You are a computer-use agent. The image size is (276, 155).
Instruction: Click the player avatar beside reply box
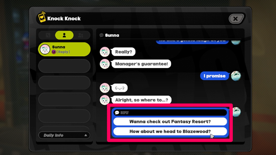pos(237,112)
